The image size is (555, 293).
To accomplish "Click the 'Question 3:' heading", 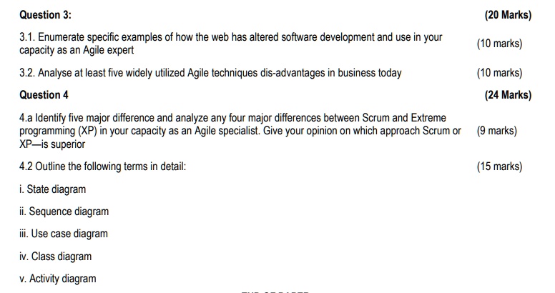I will 46,15.
